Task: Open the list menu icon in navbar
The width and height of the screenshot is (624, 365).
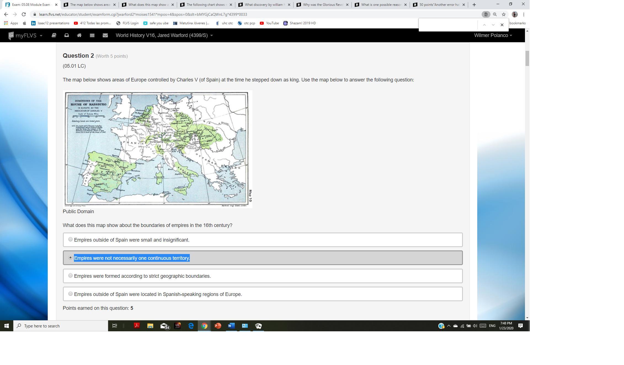Action: coord(92,35)
